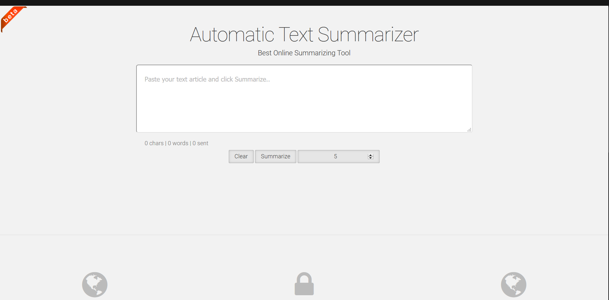
Task: Click the 0 words counter text
Action: click(x=178, y=143)
